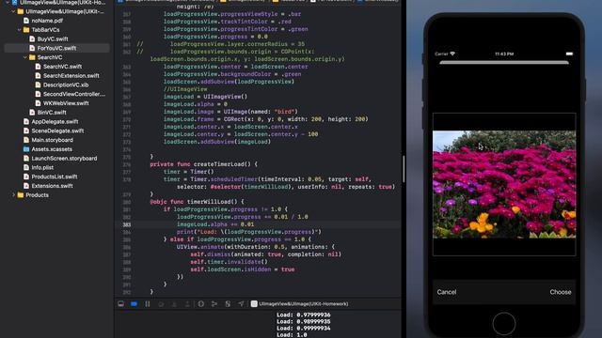Click console output "Load: 0.99999934"
Screen dimensions: 602x338
tap(303, 328)
